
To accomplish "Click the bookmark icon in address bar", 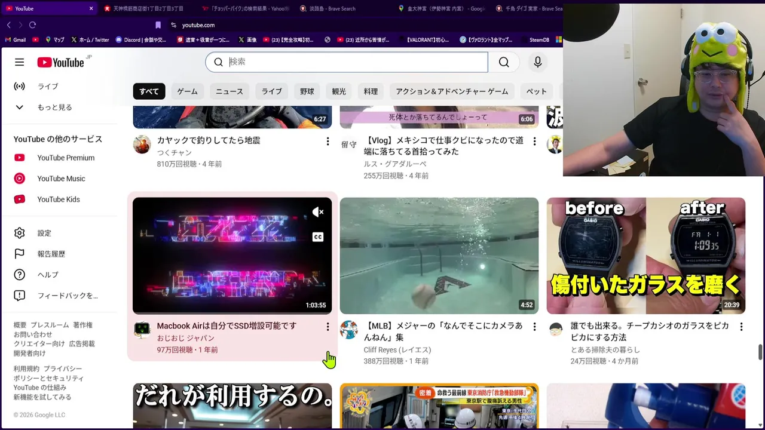I will coord(158,25).
